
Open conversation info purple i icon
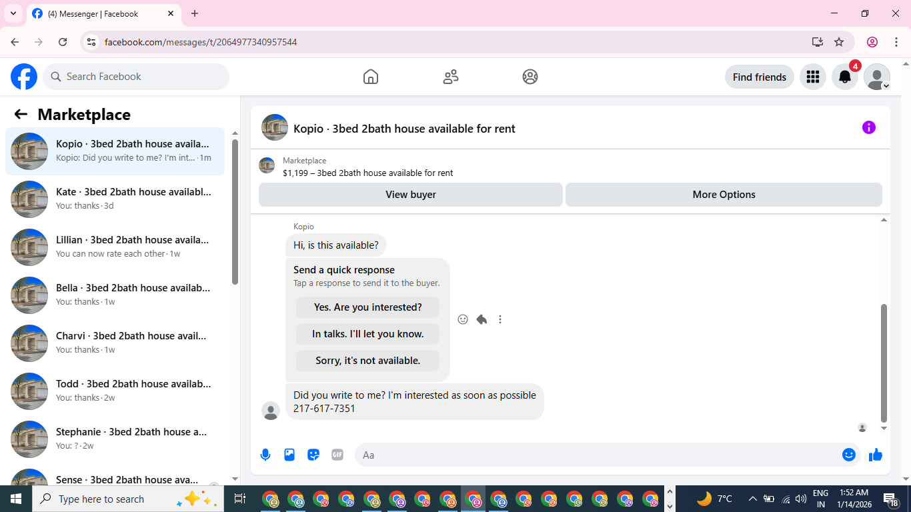868,127
